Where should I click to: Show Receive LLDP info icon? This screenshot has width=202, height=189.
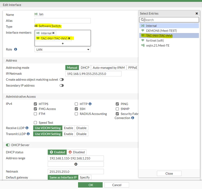pyautogui.click(x=27, y=128)
